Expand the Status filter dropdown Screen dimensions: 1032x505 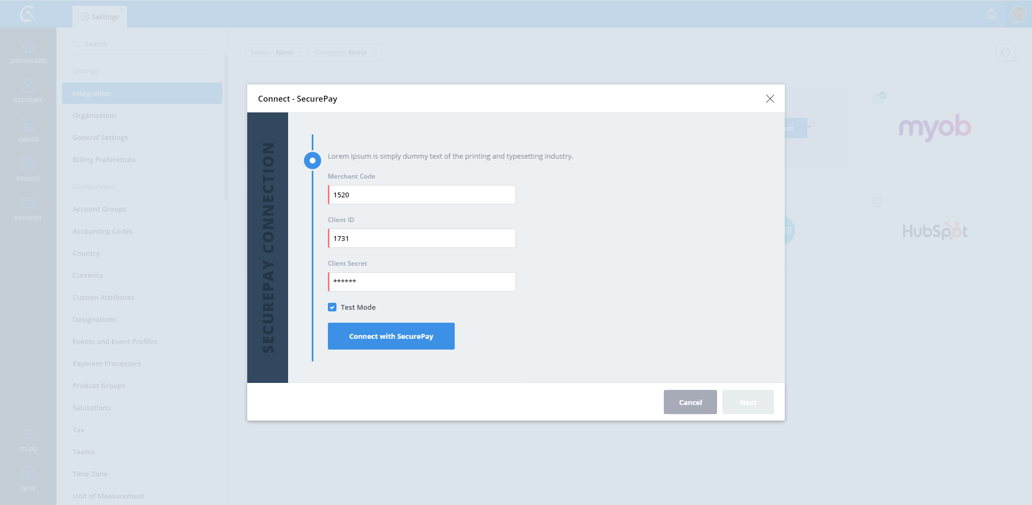click(276, 52)
